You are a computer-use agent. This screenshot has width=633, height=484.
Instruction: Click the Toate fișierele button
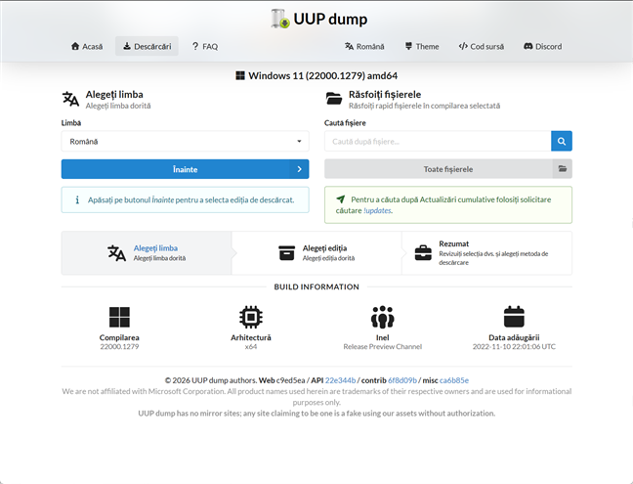447,169
